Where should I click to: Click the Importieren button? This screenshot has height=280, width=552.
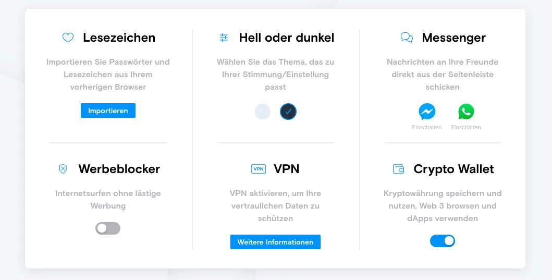coord(108,111)
